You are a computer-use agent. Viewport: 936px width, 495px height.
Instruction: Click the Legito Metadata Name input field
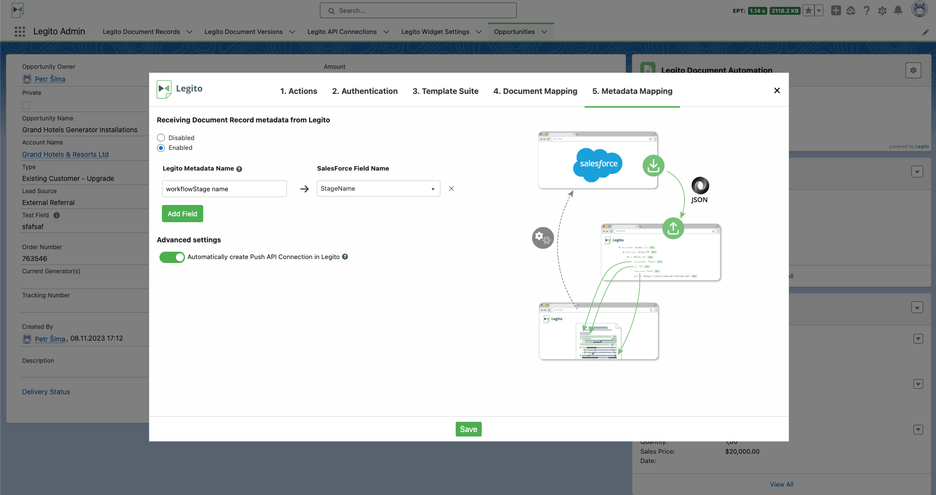[x=224, y=189]
